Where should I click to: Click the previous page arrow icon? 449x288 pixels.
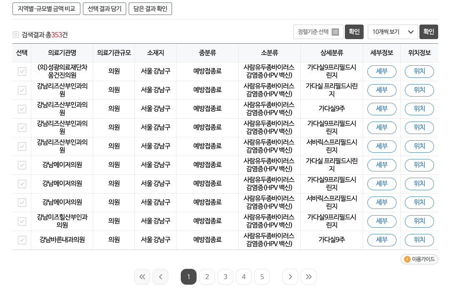[x=160, y=276]
